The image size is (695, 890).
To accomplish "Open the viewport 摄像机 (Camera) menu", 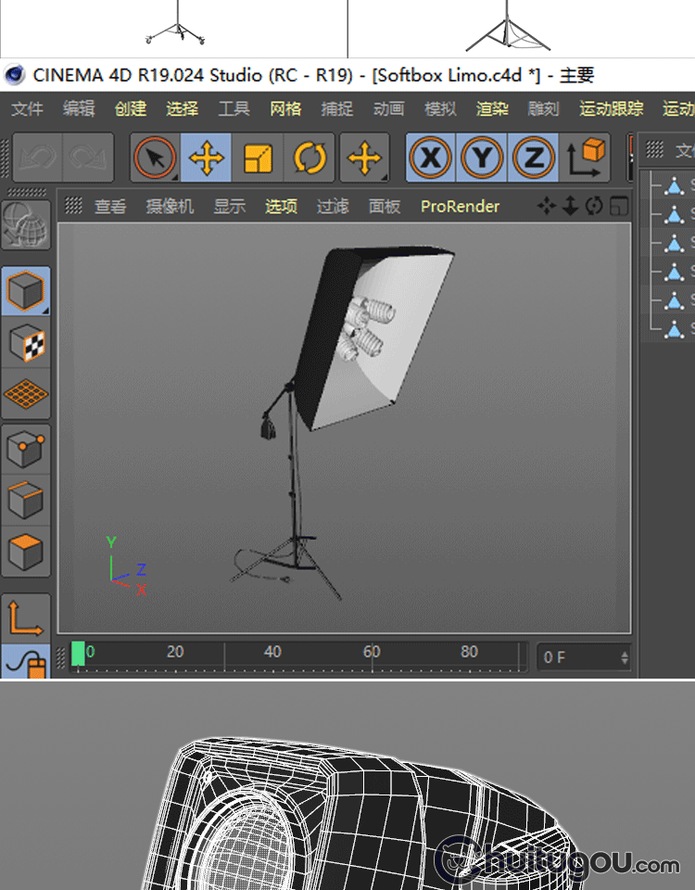I will [170, 207].
